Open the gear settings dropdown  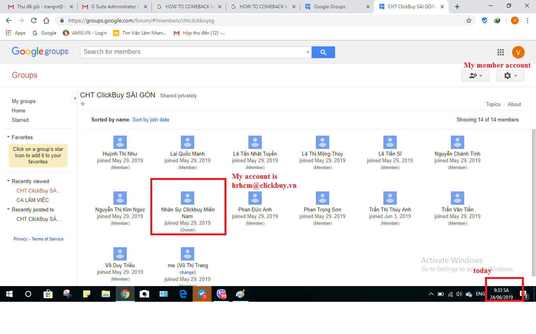pyautogui.click(x=510, y=75)
